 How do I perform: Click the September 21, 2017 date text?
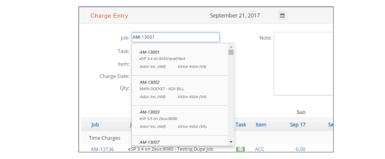(x=235, y=16)
